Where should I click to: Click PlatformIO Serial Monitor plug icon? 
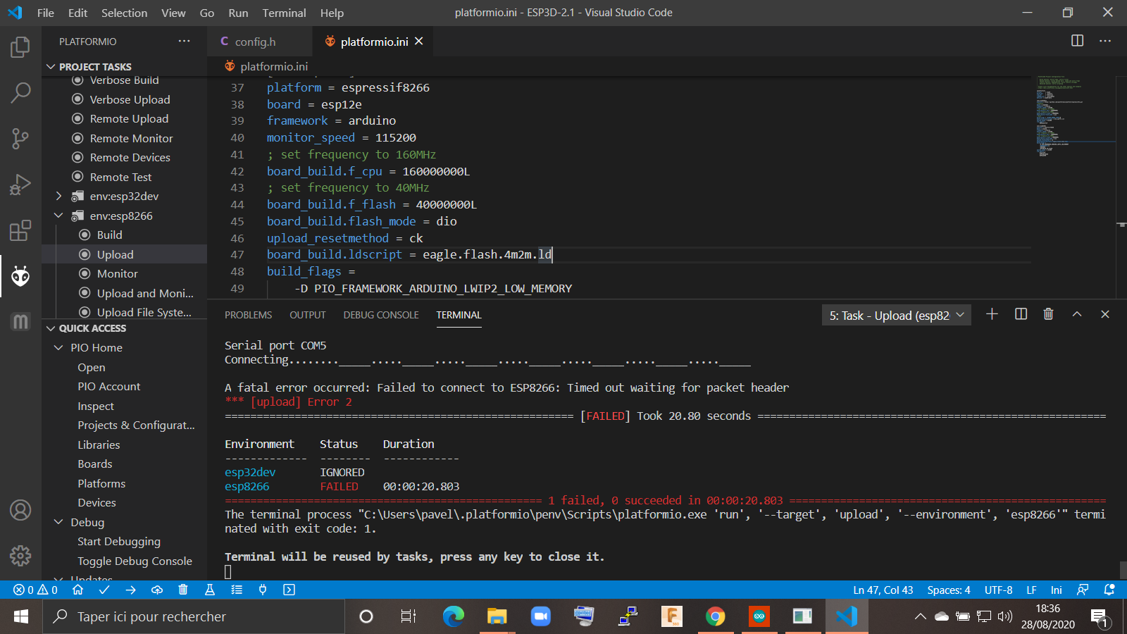[x=263, y=590]
